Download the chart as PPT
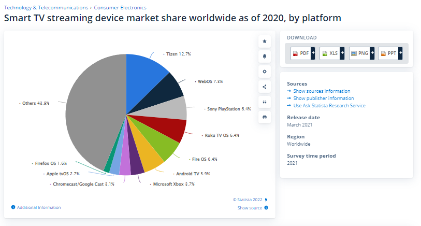The height and width of the screenshot is (226, 421). tap(391, 53)
